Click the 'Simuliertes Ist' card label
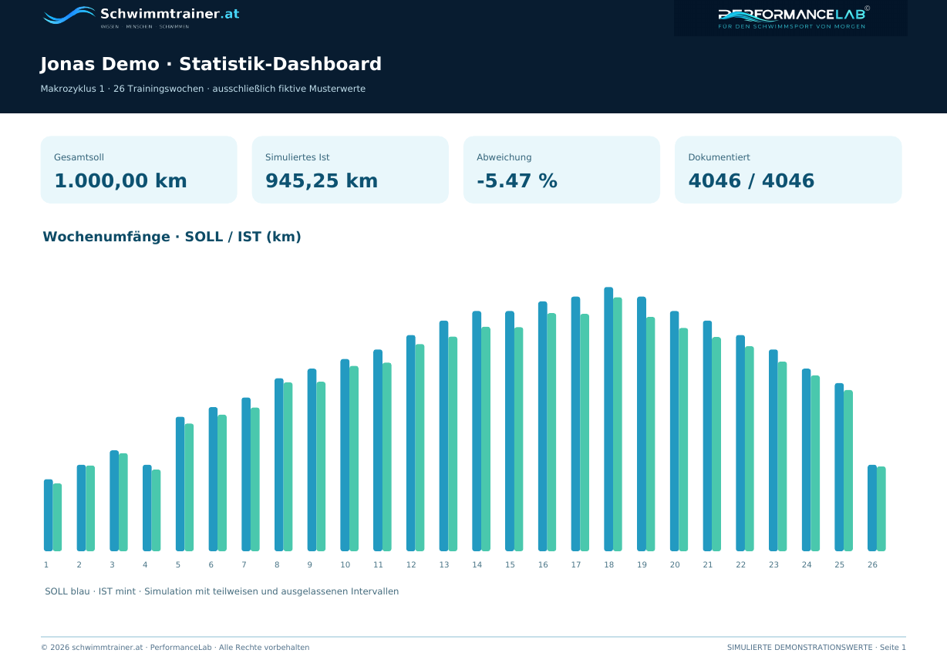947x670 pixels. [297, 157]
